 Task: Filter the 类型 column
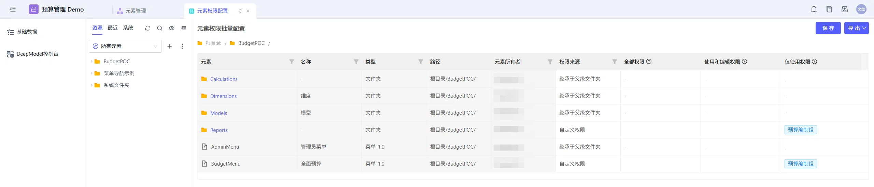(x=421, y=62)
